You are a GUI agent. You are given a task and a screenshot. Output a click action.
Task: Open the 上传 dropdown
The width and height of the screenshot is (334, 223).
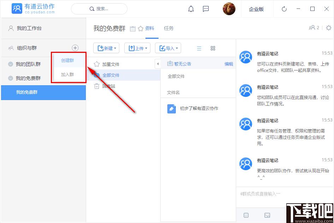(137, 48)
